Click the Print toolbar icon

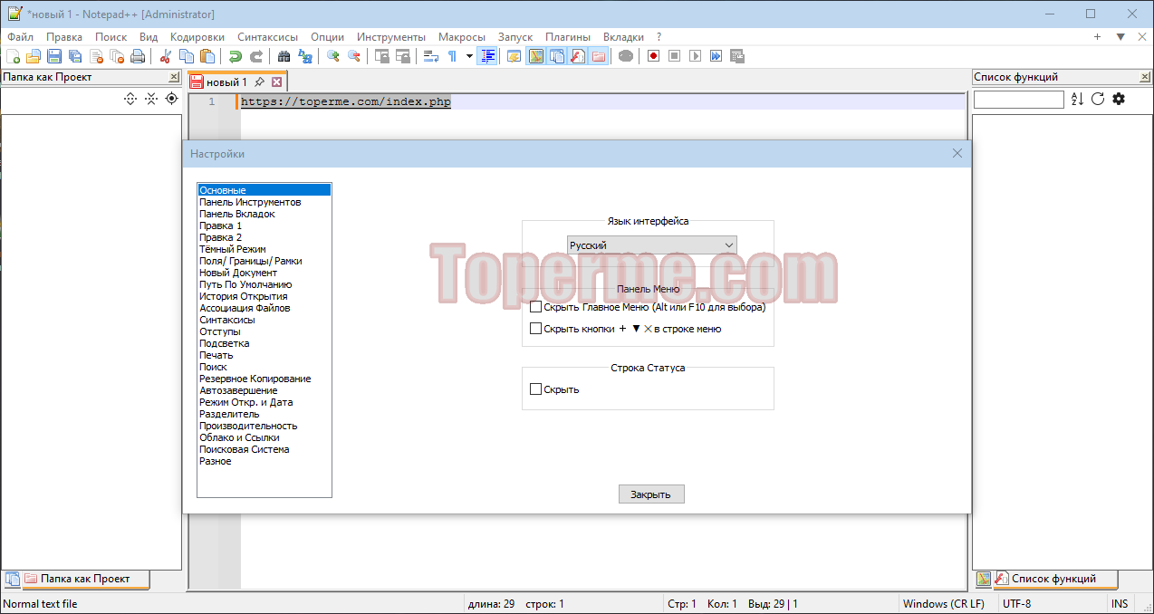[138, 56]
